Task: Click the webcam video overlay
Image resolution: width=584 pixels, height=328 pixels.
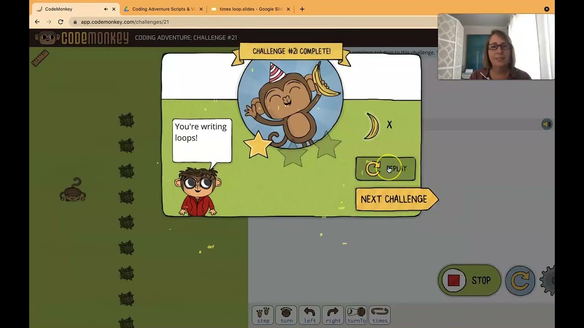Action: 496,46
